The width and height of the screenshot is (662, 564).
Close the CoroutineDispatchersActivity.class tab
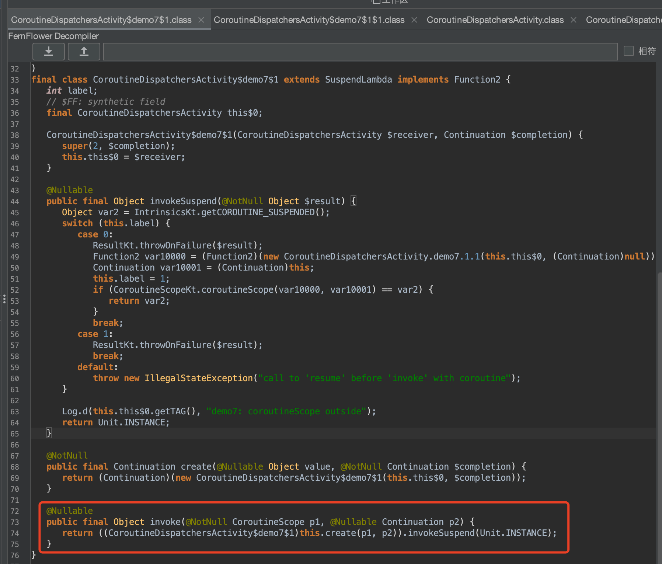pos(574,20)
